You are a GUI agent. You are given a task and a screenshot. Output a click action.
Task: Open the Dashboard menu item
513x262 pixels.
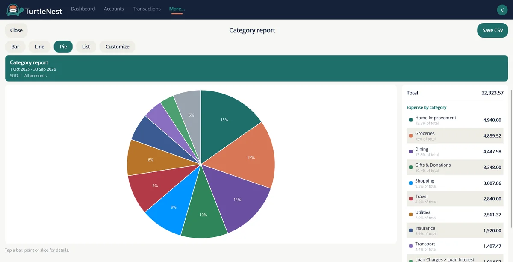[x=83, y=9]
